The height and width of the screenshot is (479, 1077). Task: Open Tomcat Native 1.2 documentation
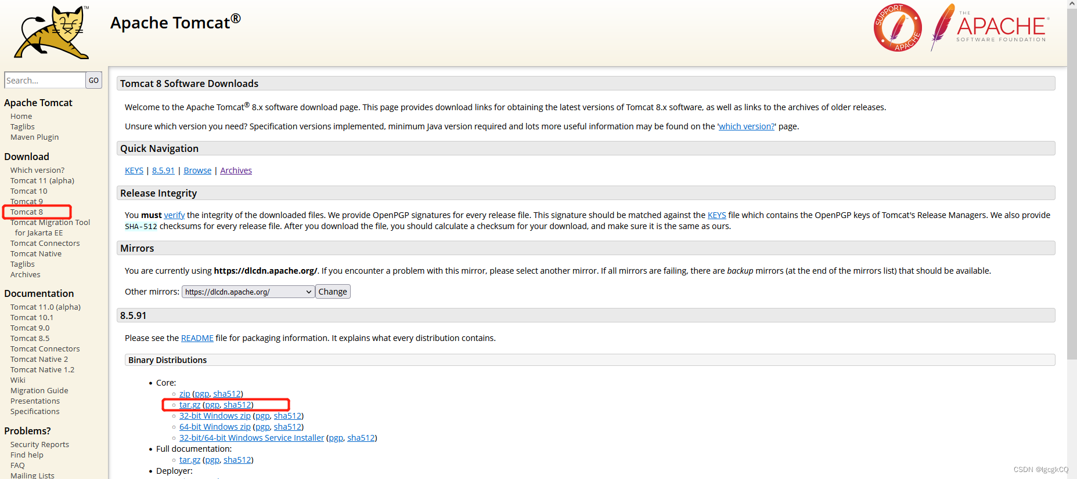pyautogui.click(x=42, y=369)
